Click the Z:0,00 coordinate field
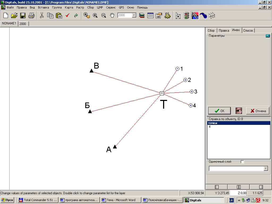The image size is (272, 204). (238, 193)
